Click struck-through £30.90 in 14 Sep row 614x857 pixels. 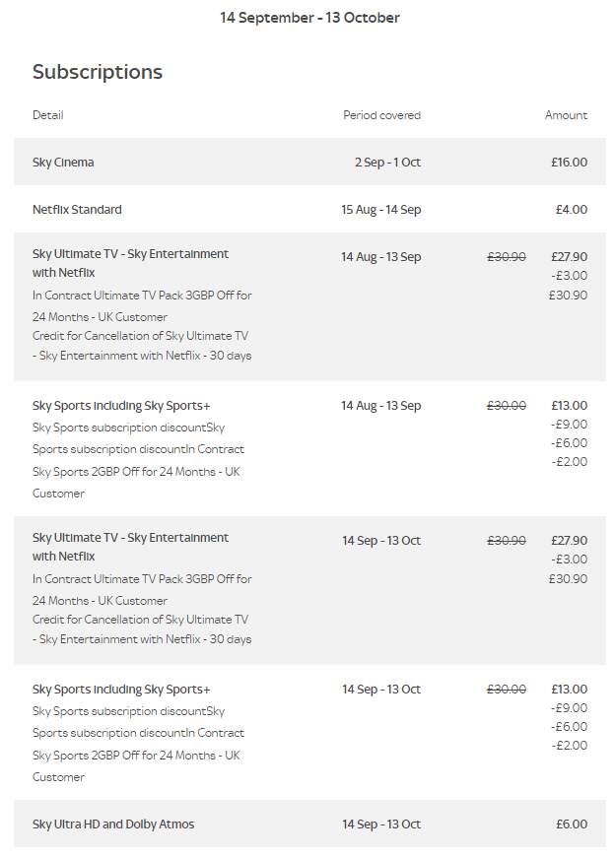507,541
